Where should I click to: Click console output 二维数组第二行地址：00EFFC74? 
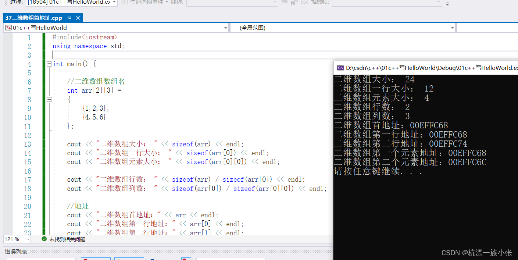(400, 144)
